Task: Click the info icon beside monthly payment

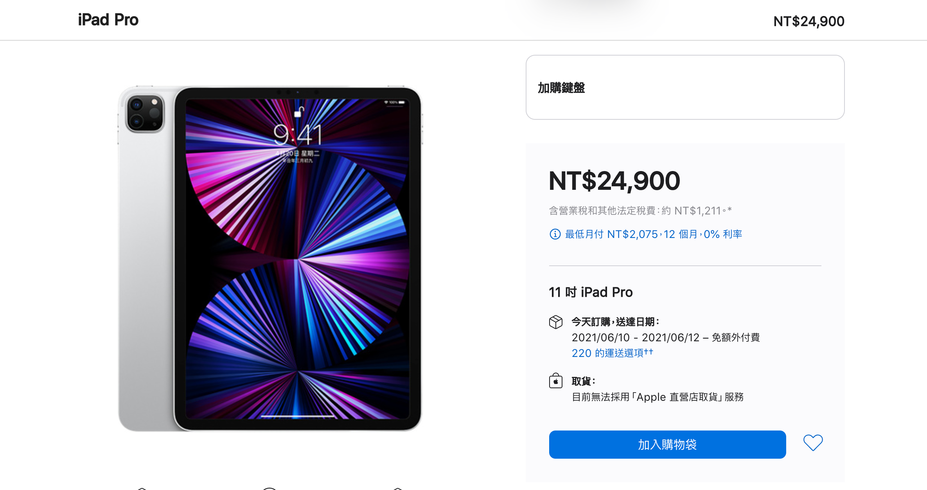Action: click(x=555, y=234)
